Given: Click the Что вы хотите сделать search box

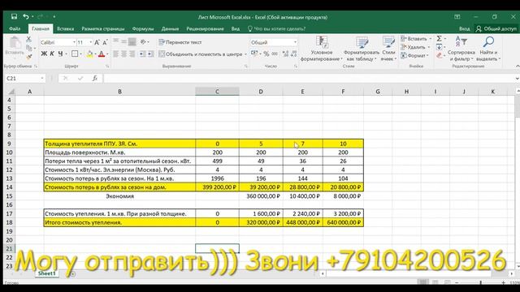Looking at the screenshot, I should click(x=277, y=29).
